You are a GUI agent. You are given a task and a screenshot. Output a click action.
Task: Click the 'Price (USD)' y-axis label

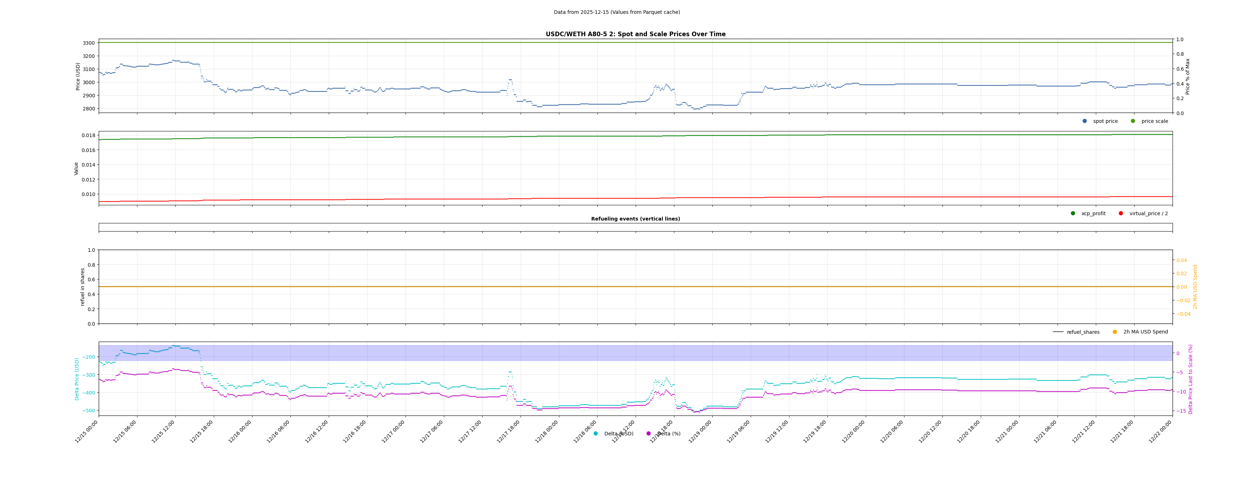(x=78, y=76)
